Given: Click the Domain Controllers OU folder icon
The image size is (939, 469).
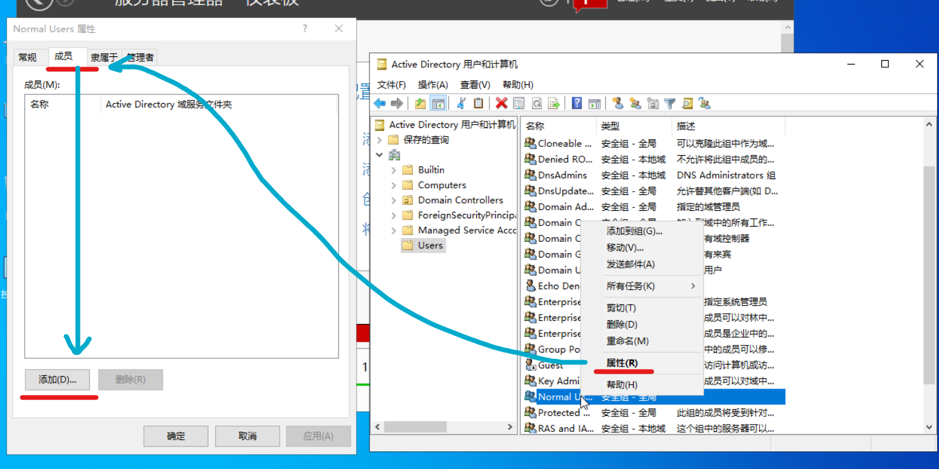Looking at the screenshot, I should click(407, 200).
